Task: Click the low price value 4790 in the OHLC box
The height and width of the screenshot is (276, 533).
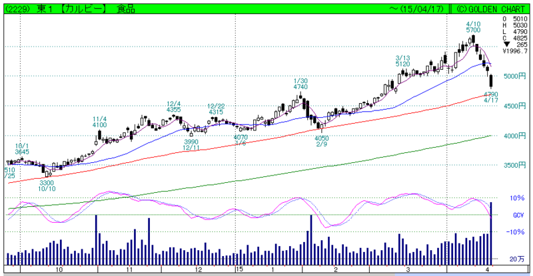Action: coord(520,32)
